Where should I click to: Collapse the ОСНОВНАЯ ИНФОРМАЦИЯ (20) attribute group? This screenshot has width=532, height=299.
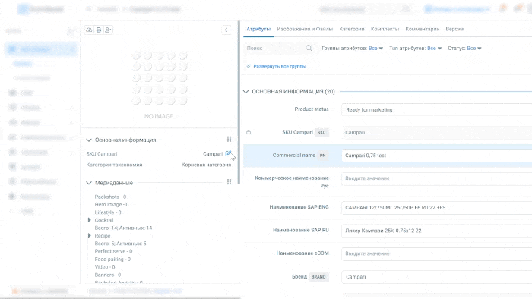[246, 91]
